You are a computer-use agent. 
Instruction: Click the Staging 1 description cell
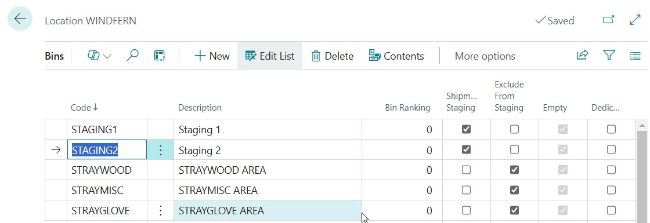pyautogui.click(x=268, y=130)
